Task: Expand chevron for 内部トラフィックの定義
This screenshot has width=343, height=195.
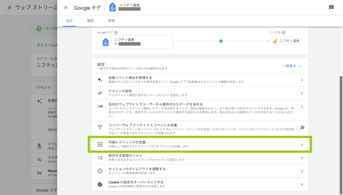Action: (302, 144)
